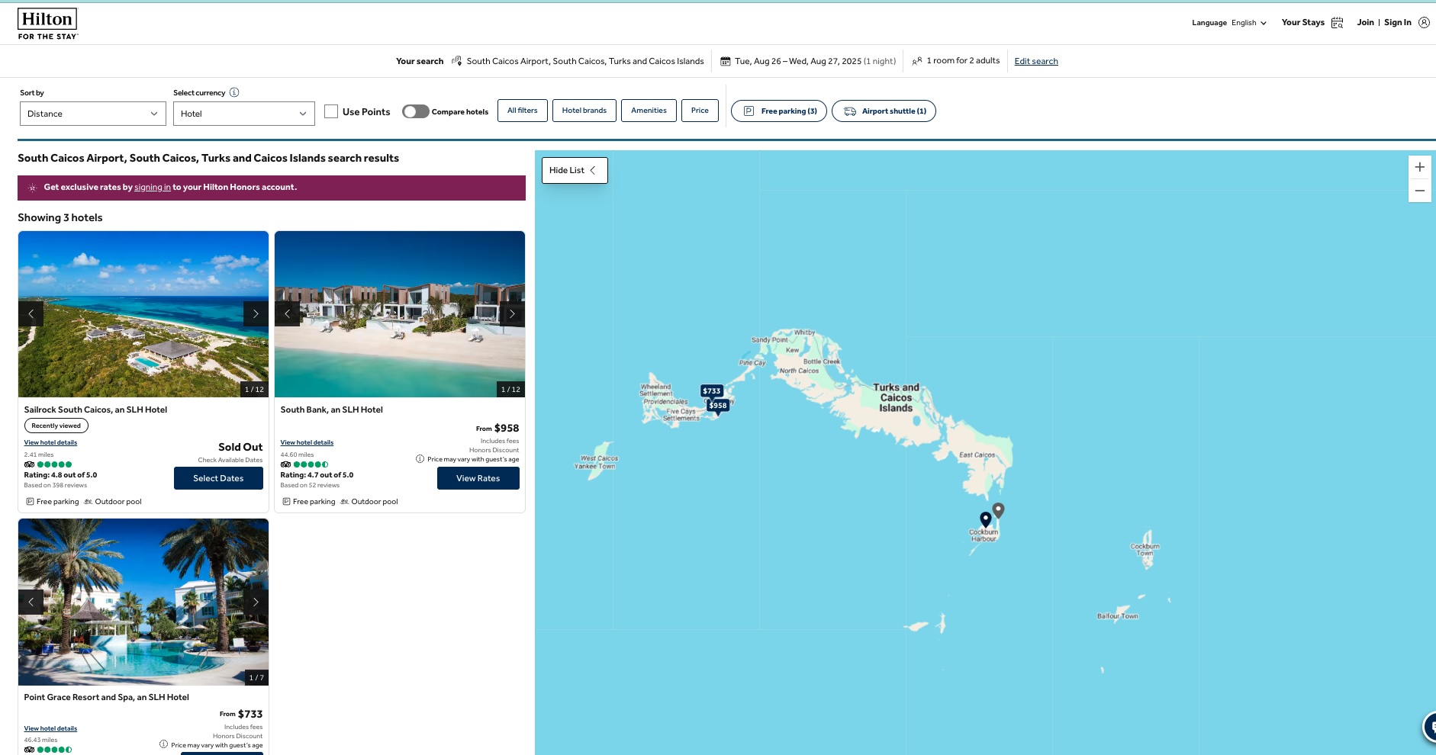
Task: Open the Sort by Distance dropdown
Action: [93, 114]
